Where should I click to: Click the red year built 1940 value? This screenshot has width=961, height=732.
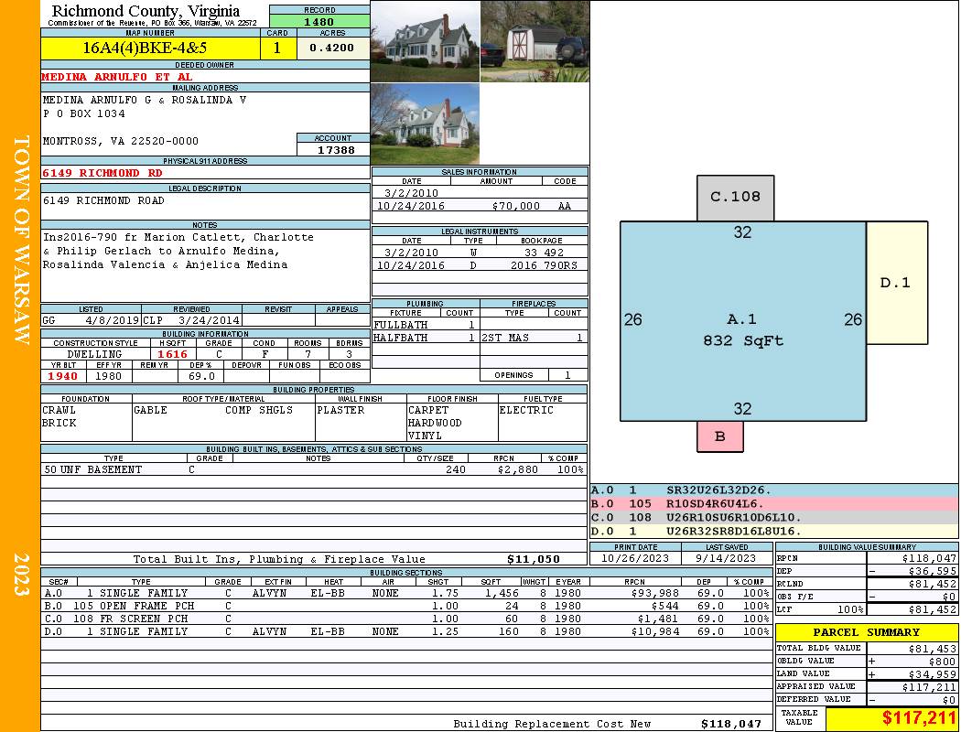pos(63,376)
